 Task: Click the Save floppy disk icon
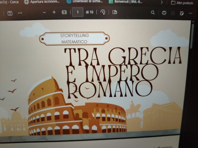point(173,13)
